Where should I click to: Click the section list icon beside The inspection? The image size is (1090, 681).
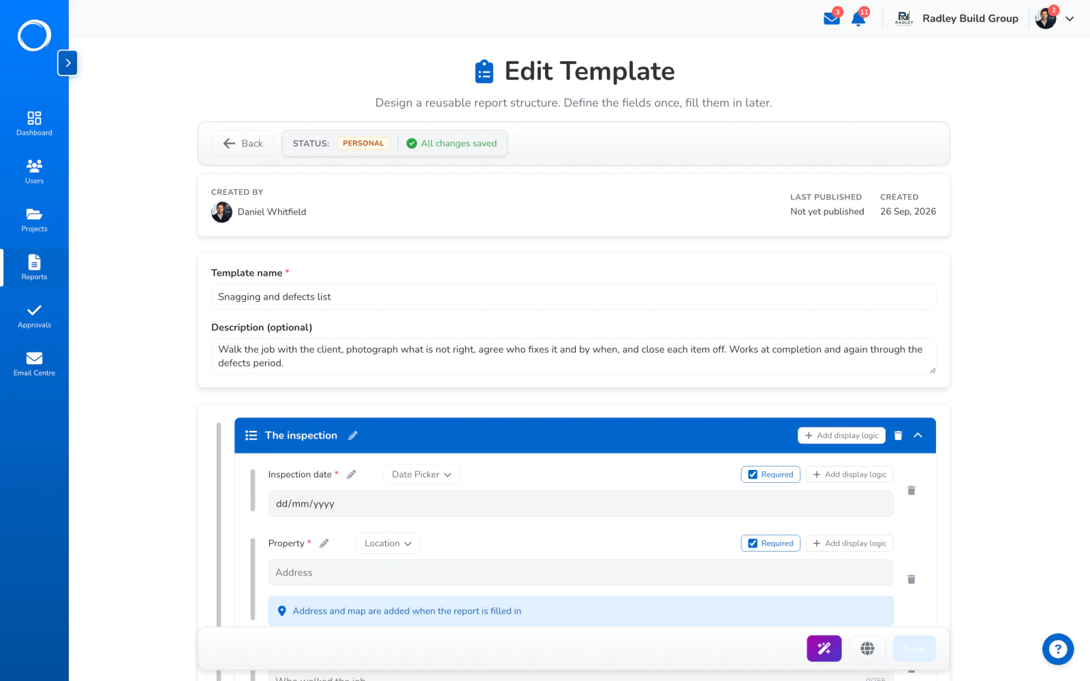[251, 435]
